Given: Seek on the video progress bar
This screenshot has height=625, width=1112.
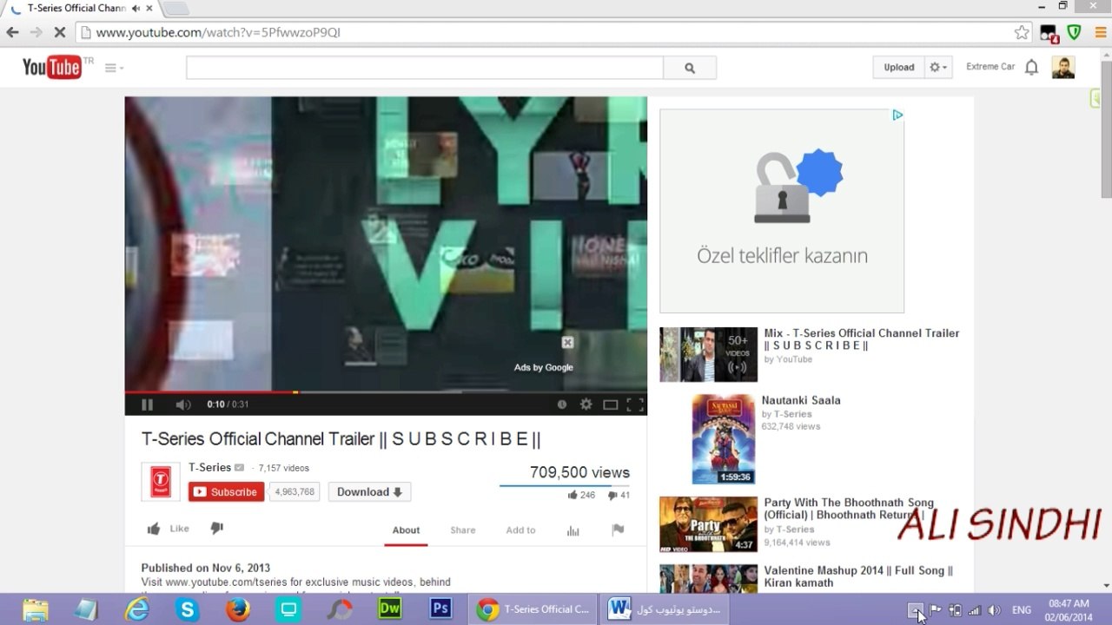Looking at the screenshot, I should click(386, 392).
